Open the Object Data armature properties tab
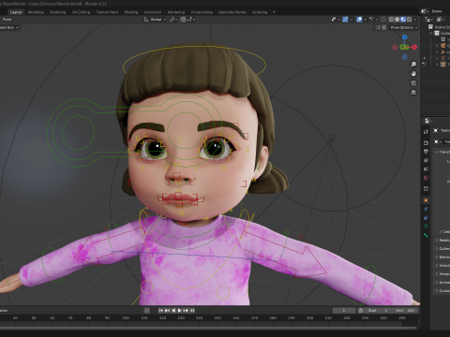This screenshot has height=337, width=450. tap(426, 227)
